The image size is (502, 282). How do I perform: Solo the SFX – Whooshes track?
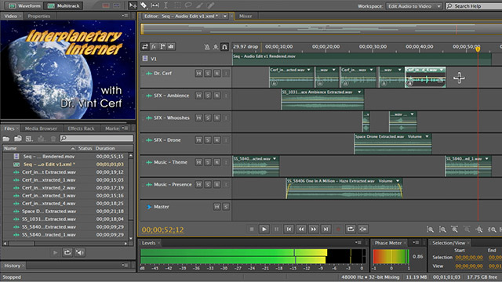click(208, 117)
